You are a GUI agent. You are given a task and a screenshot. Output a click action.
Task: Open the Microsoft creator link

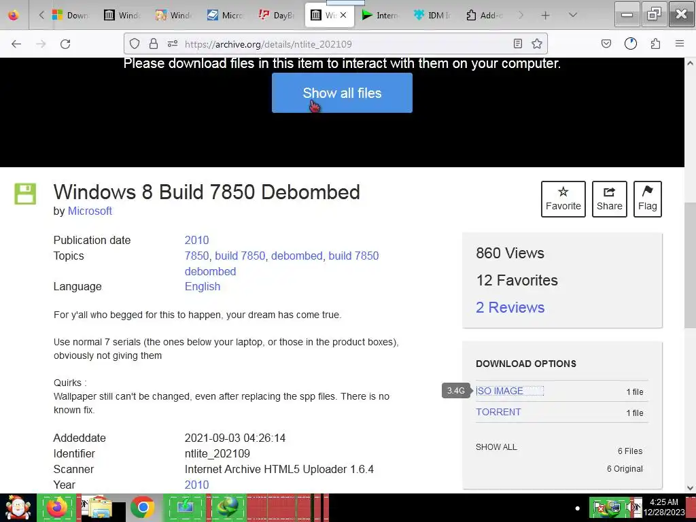tap(90, 211)
